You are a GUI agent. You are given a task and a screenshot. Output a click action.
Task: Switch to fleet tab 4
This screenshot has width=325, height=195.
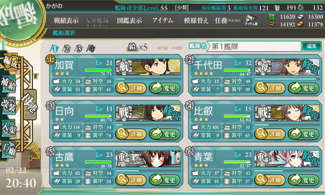pos(91,49)
